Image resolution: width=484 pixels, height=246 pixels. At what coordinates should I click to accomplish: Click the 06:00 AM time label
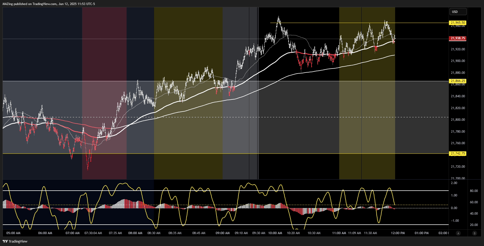click(45, 233)
